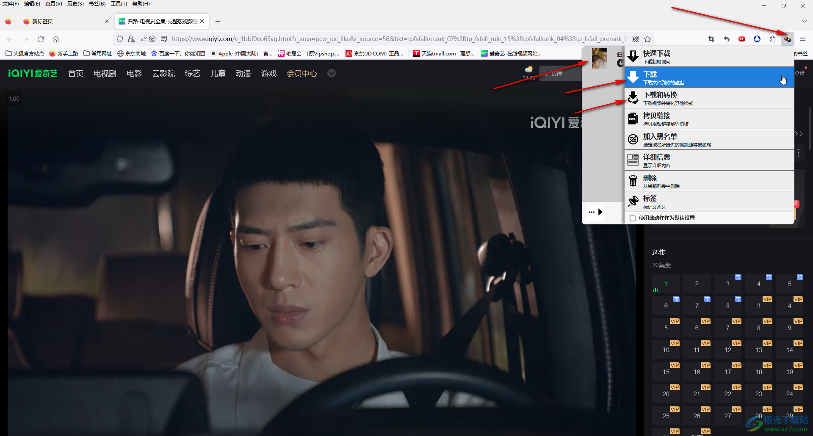Play VIP episode 26
This screenshot has width=813, height=436.
pos(697,416)
